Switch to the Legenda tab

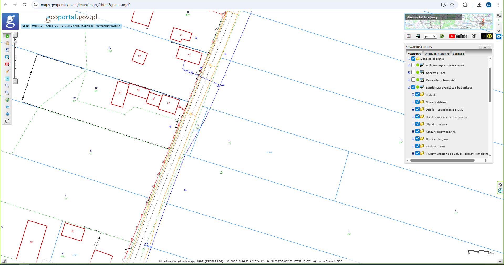tap(458, 54)
